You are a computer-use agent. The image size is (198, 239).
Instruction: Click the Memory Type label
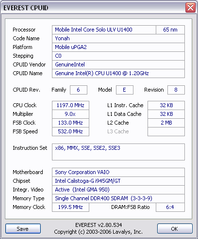[29, 198]
